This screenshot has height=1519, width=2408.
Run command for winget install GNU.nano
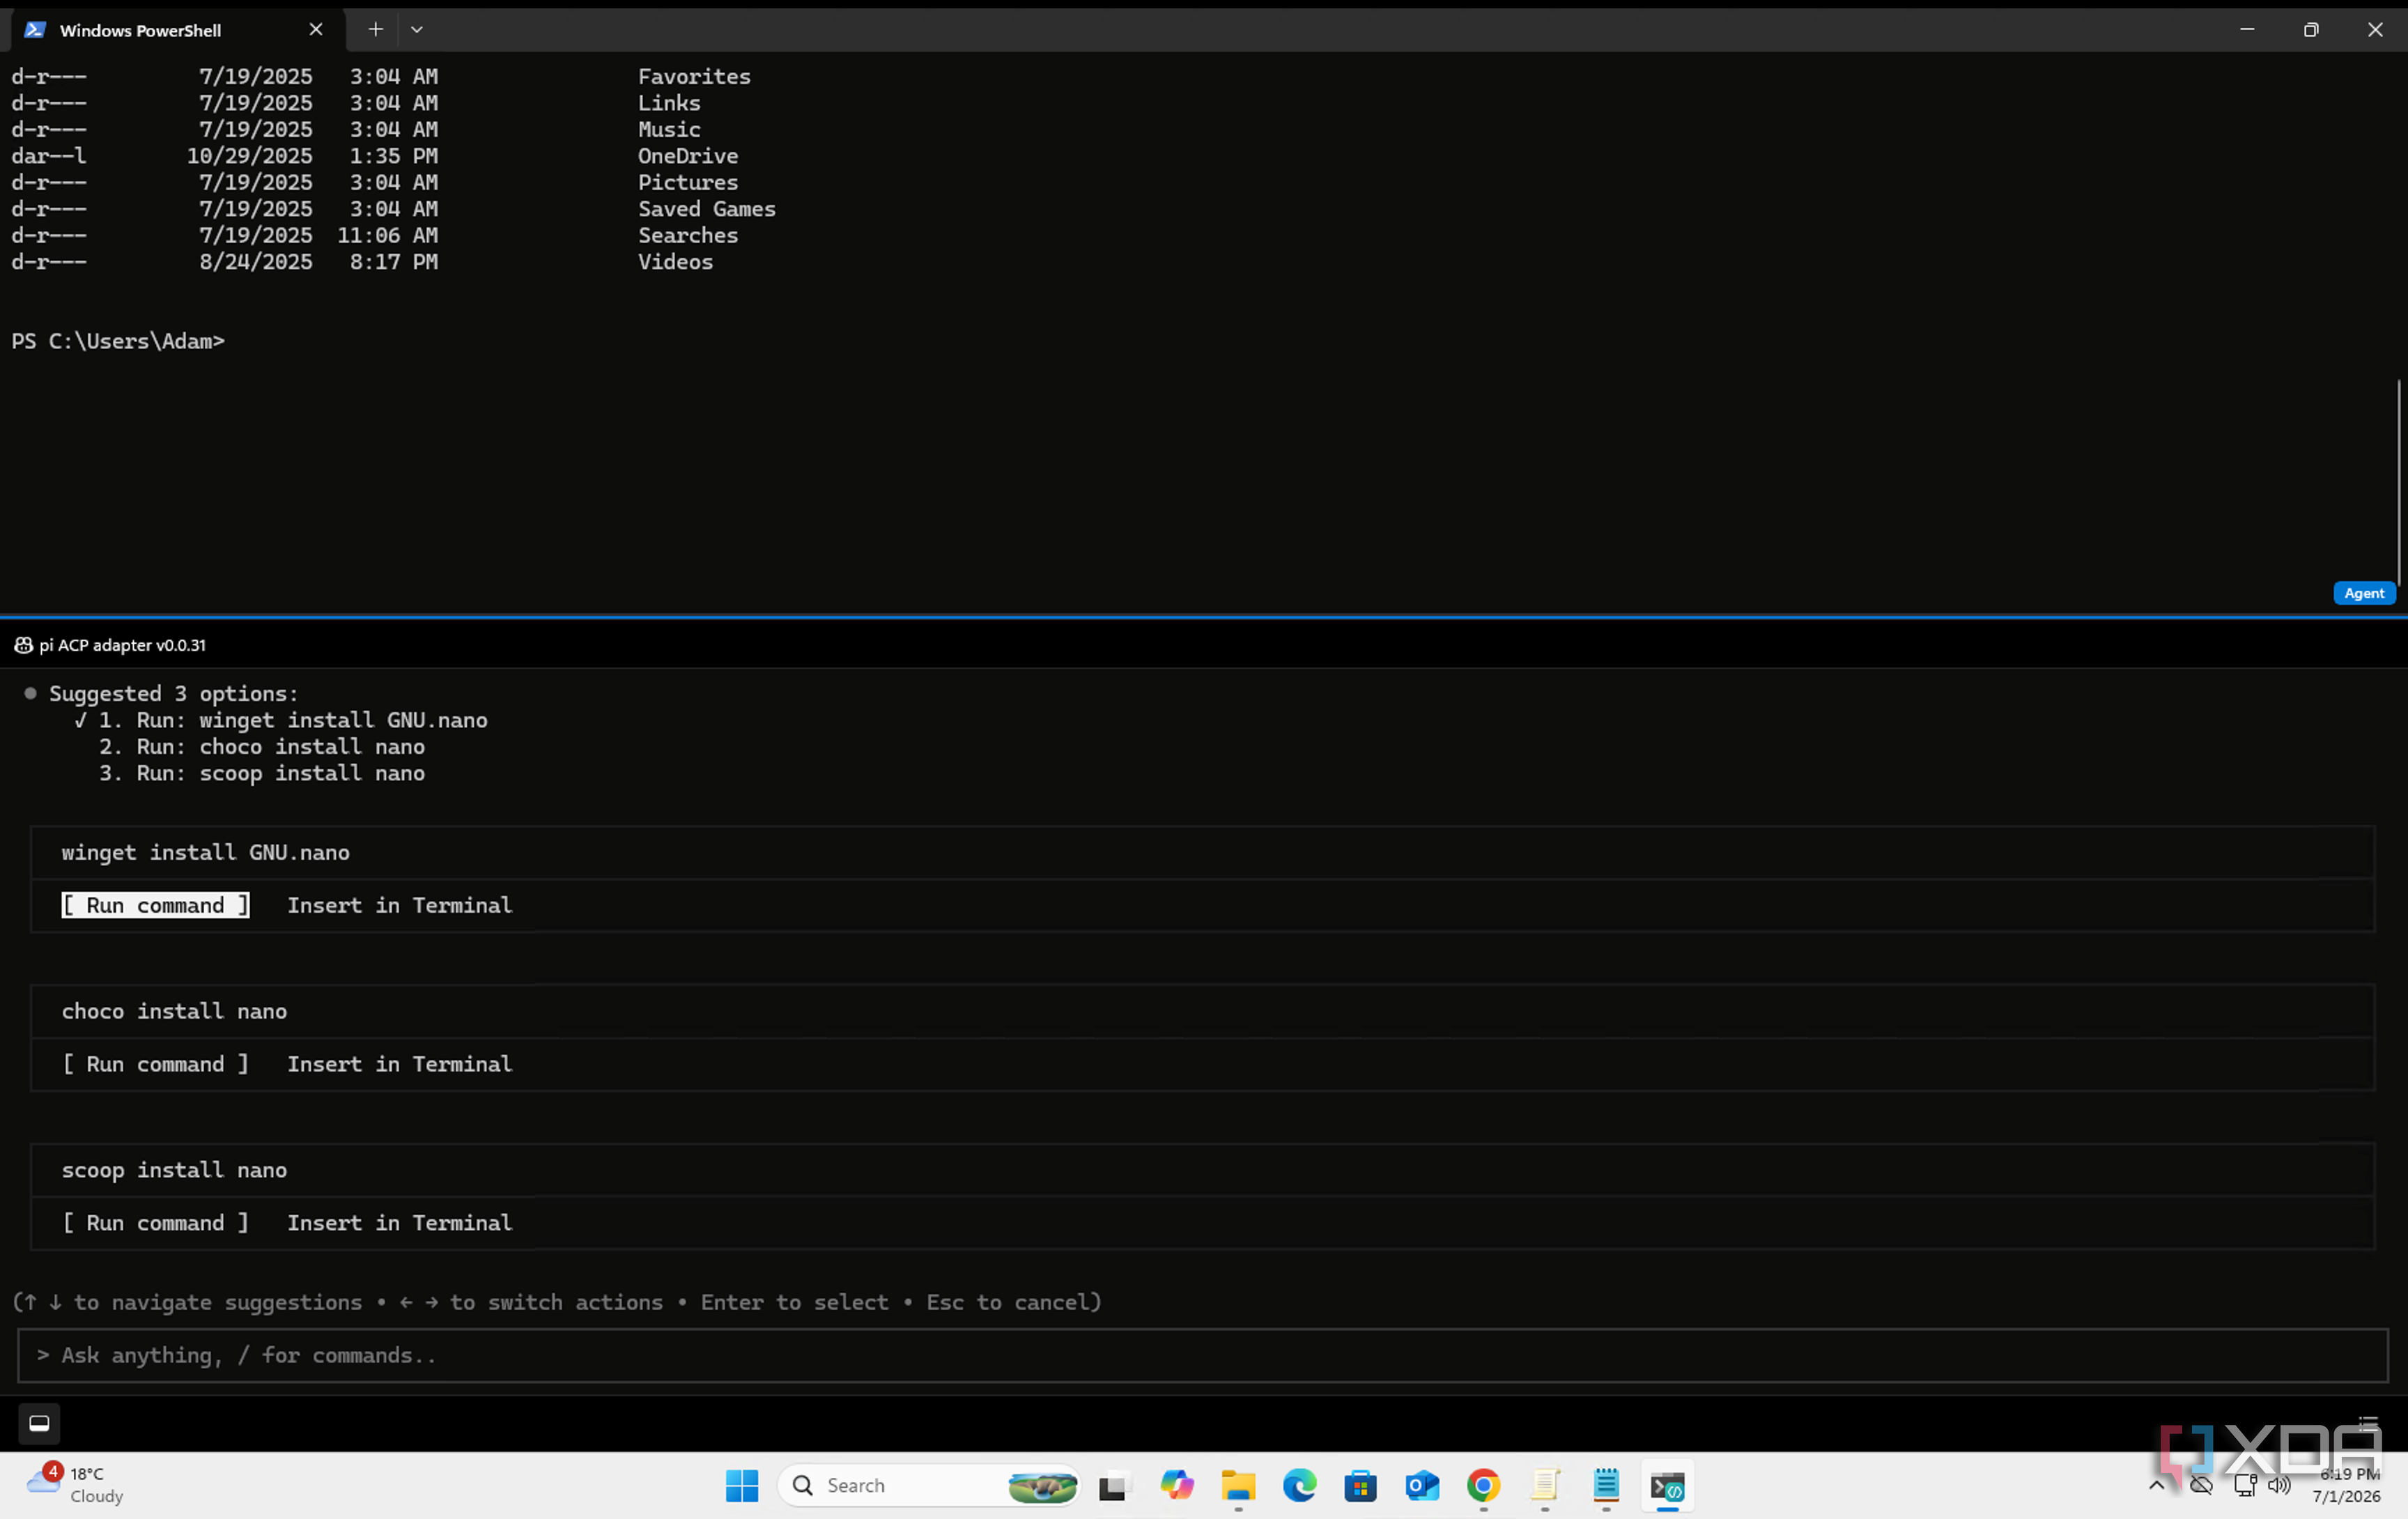click(x=155, y=905)
